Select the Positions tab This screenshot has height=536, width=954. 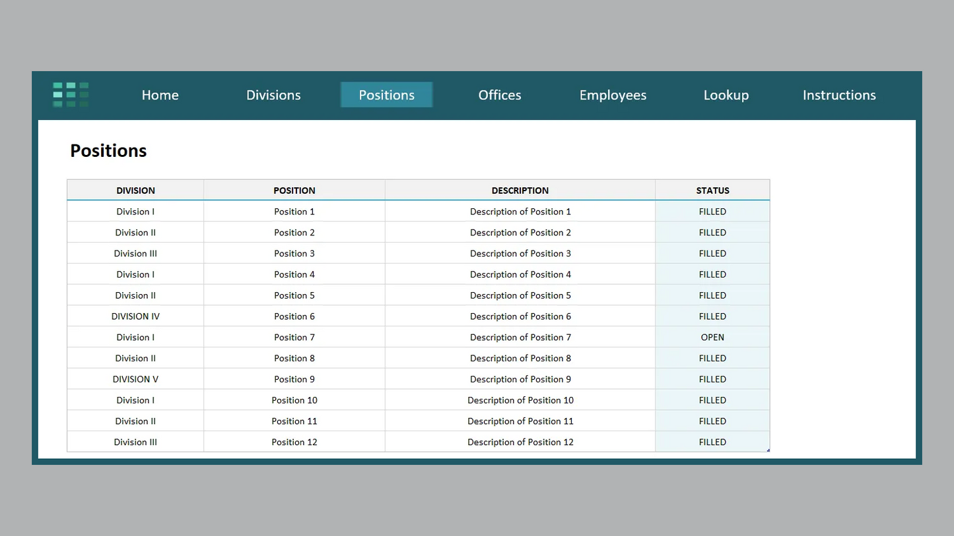point(386,95)
